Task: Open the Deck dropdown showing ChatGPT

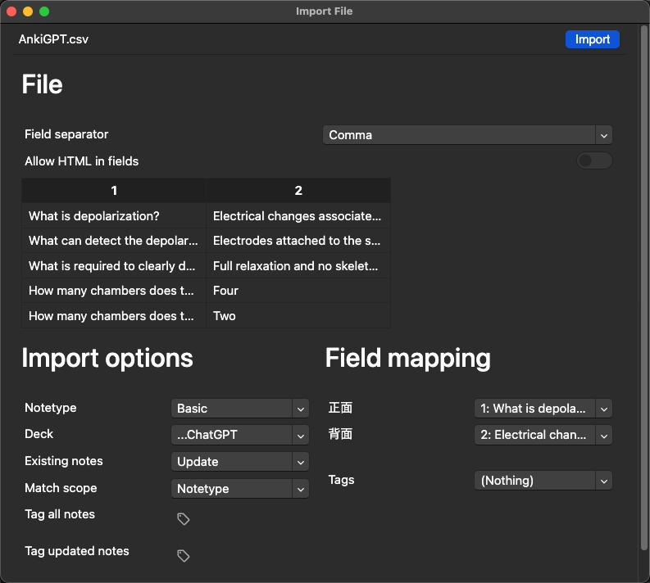Action: pyautogui.click(x=239, y=435)
